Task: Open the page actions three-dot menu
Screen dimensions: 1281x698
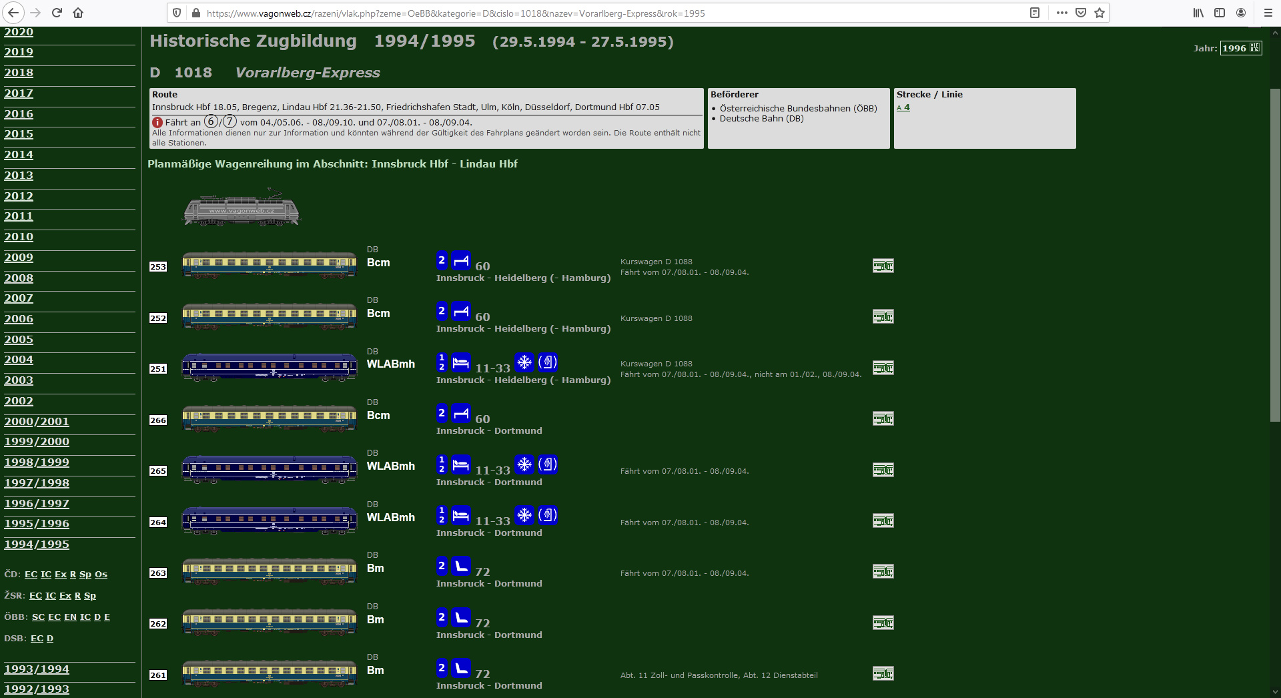Action: [1062, 13]
